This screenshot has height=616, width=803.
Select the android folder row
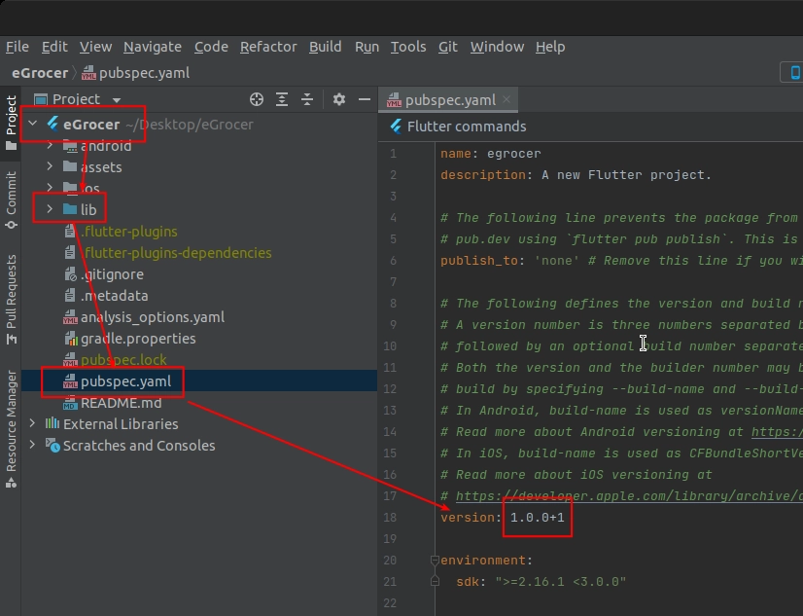click(x=199, y=146)
